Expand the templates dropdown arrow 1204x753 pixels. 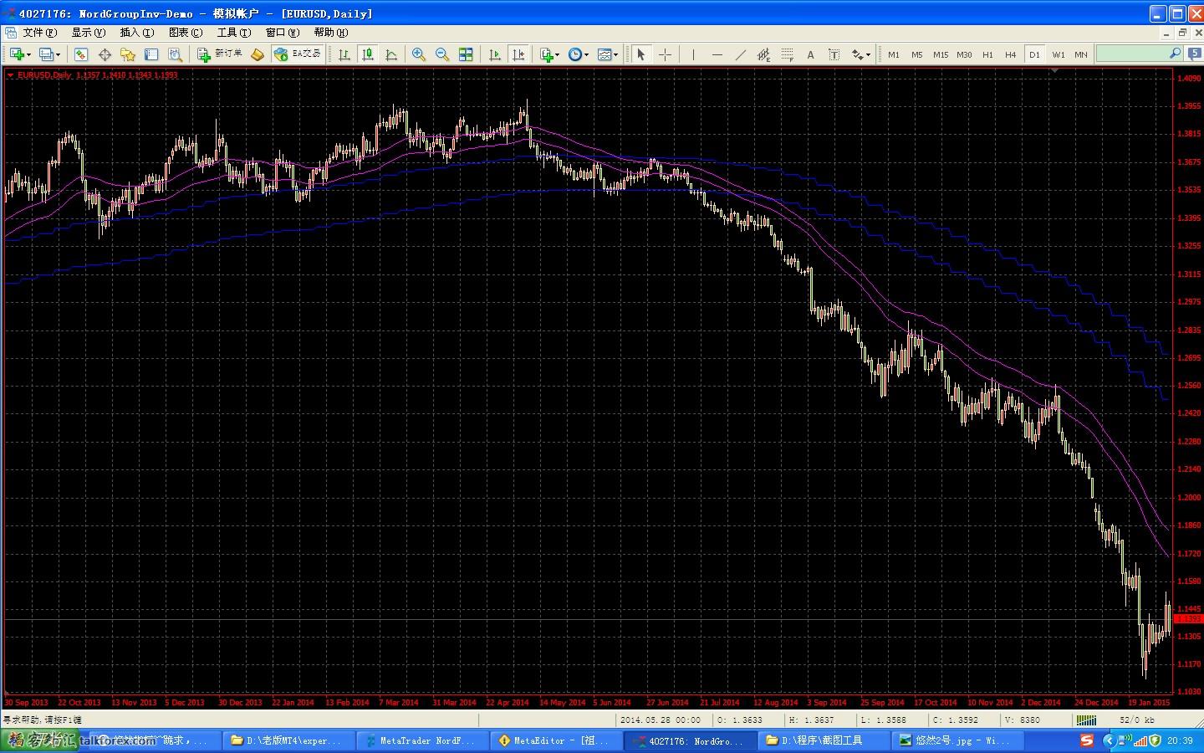click(x=616, y=54)
